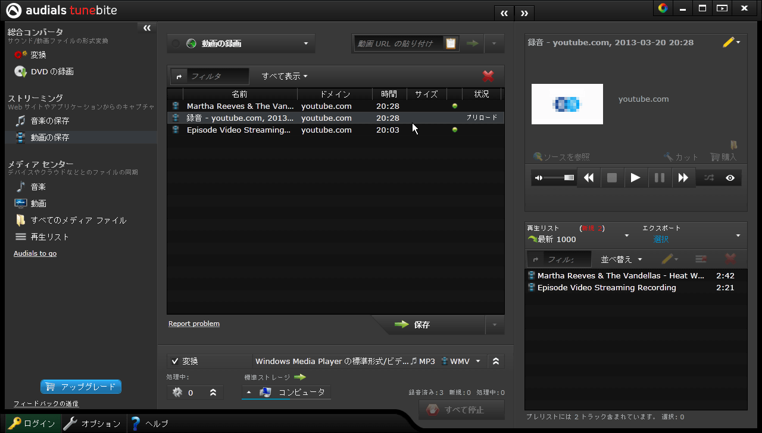The height and width of the screenshot is (433, 762).
Task: Open the dropdown beside the URL arrow
Action: (494, 43)
